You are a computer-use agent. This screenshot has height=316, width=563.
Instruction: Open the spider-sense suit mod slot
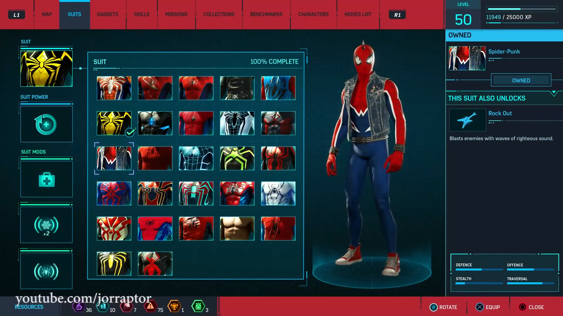pos(46,271)
